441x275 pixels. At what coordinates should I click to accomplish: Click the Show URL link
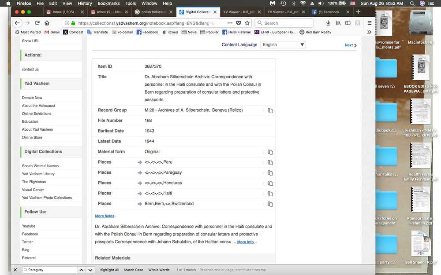31,40
